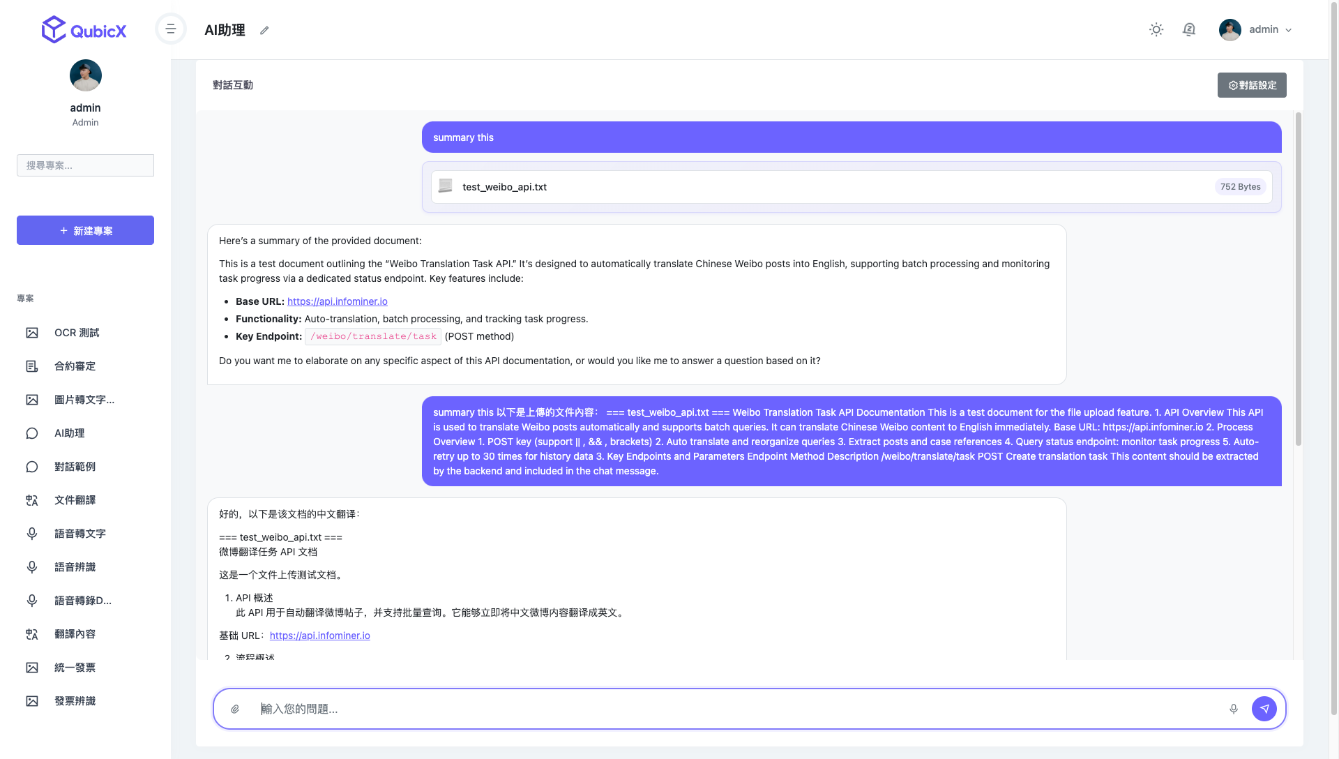
Task: Follow the Base URL api.infominer.io link
Action: point(338,301)
